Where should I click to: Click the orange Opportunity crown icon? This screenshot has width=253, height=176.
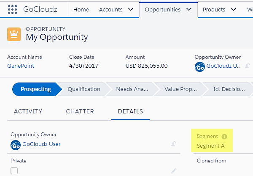click(14, 34)
